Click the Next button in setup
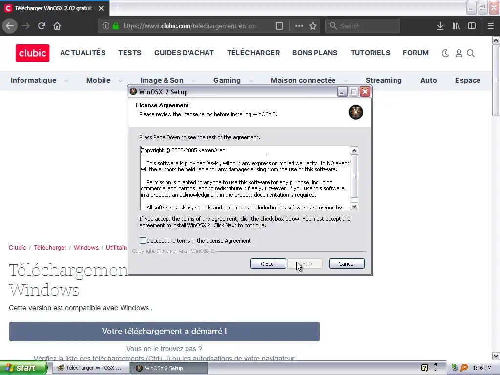Screen dimensions: 500x375 pos(305,263)
